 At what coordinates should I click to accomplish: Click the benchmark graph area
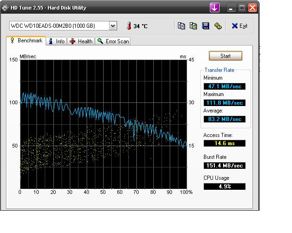coord(104,124)
